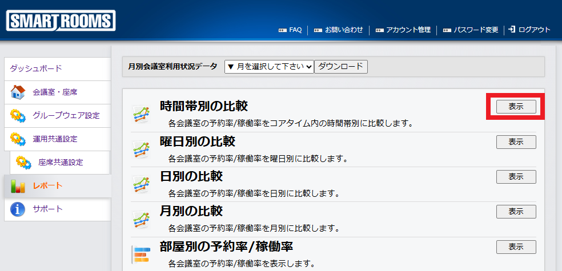This screenshot has height=271, width=562.
Task: Show the 曜日別の比較 report
Action: [x=516, y=142]
